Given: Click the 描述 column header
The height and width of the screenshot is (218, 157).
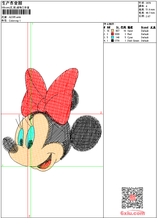Looking at the screenshot, I should pos(130,27).
